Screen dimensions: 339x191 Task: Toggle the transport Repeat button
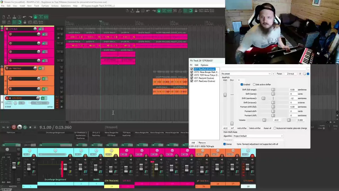[25, 127]
